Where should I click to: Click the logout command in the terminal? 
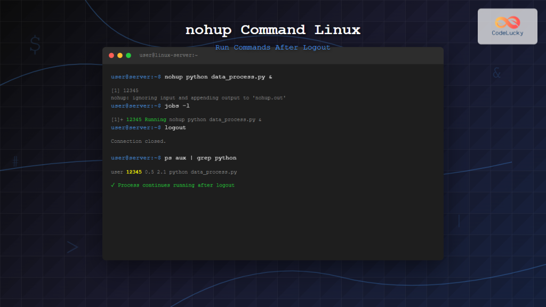point(175,128)
